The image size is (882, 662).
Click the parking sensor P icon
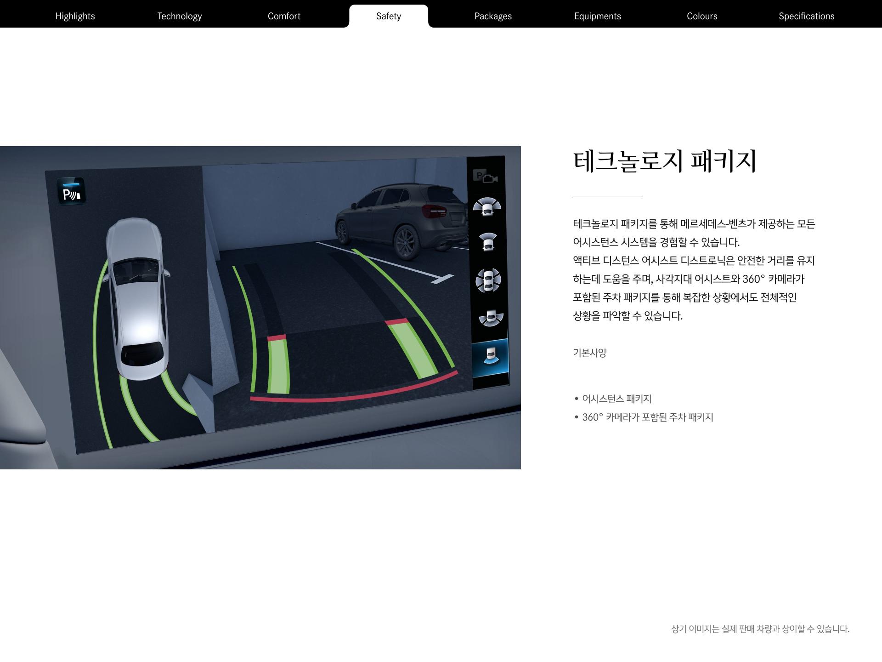tap(71, 191)
